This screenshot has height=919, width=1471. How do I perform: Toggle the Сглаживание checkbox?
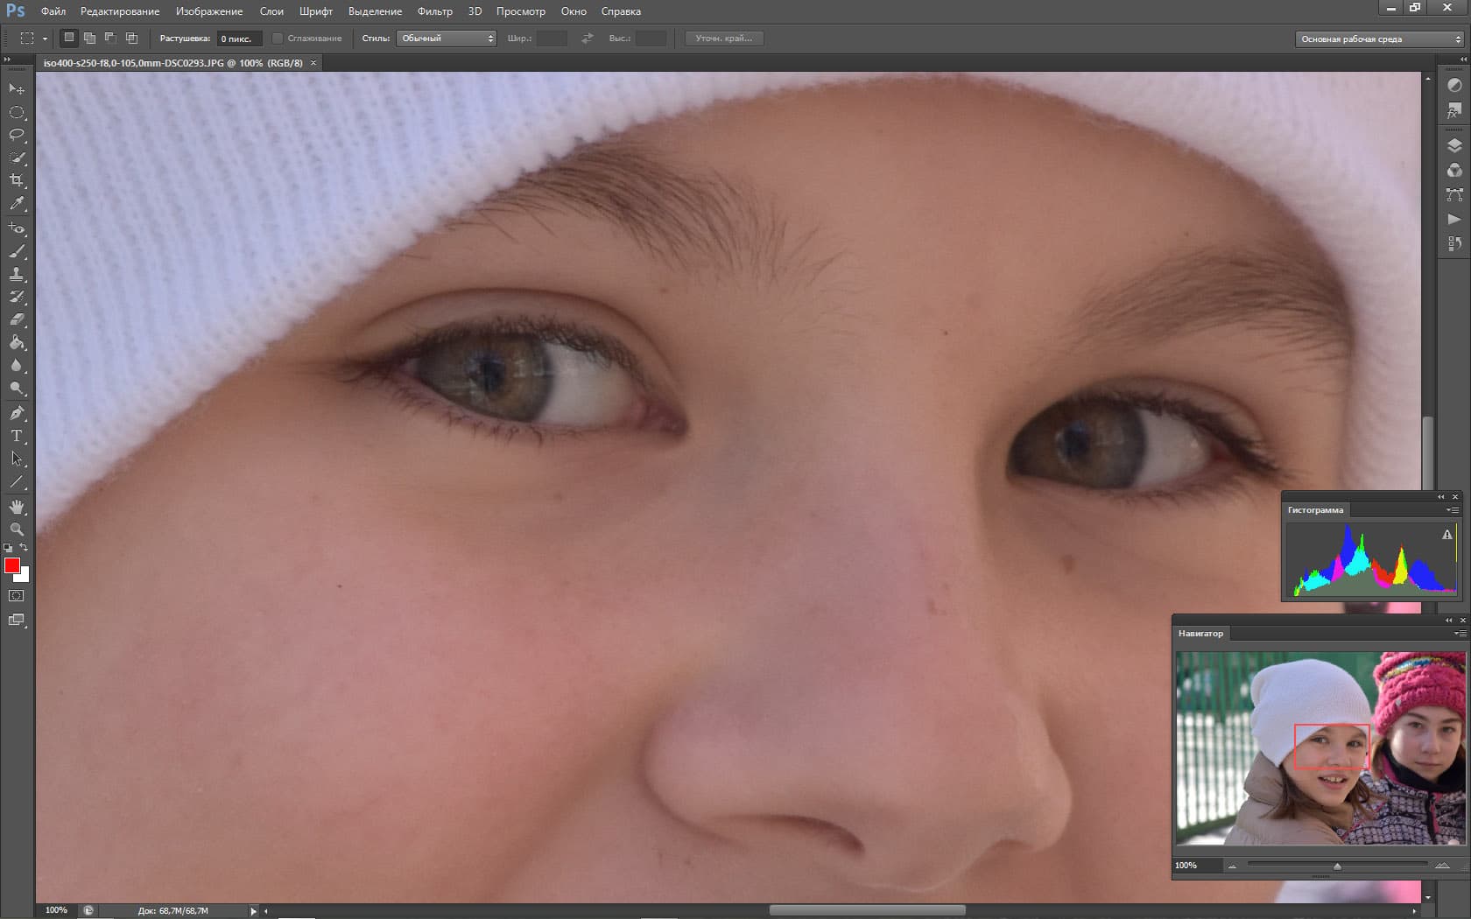pos(278,39)
